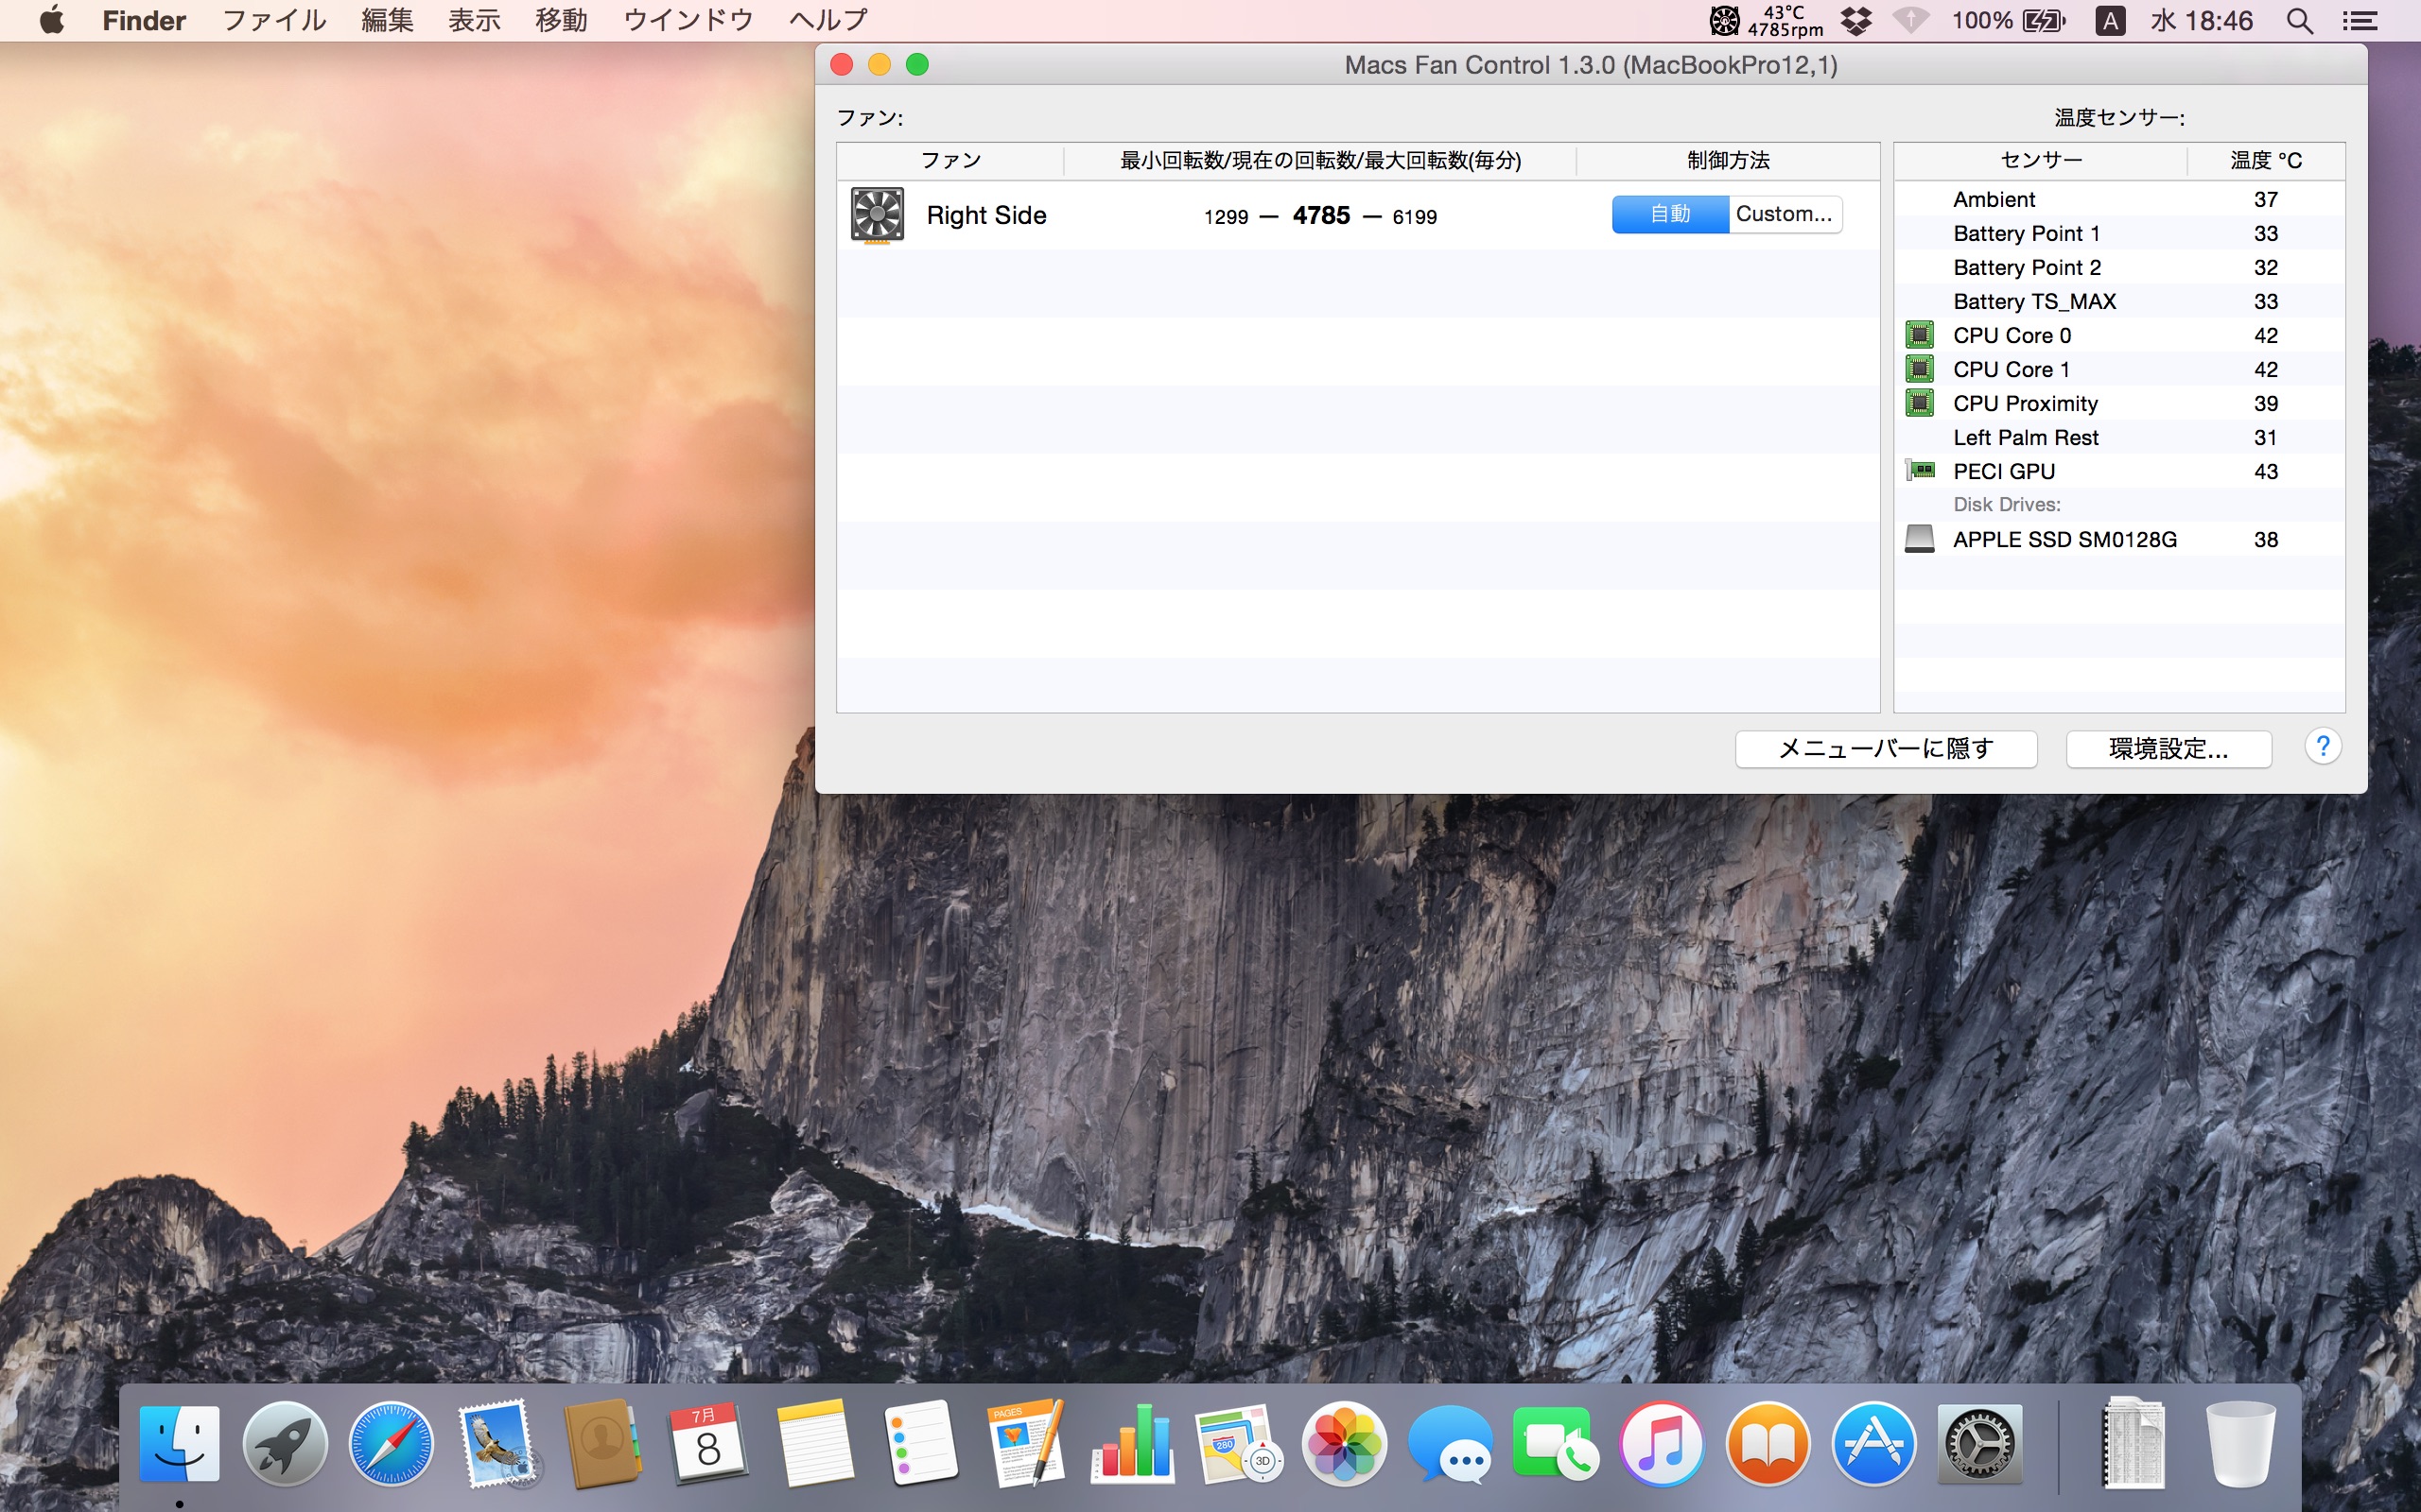Click the APPLE SSD drive icon
2421x1512 pixels.
1919,539
